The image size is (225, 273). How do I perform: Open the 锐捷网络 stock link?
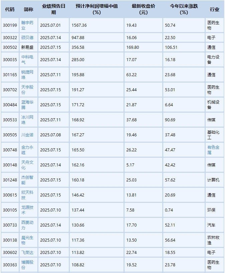pos(27,75)
